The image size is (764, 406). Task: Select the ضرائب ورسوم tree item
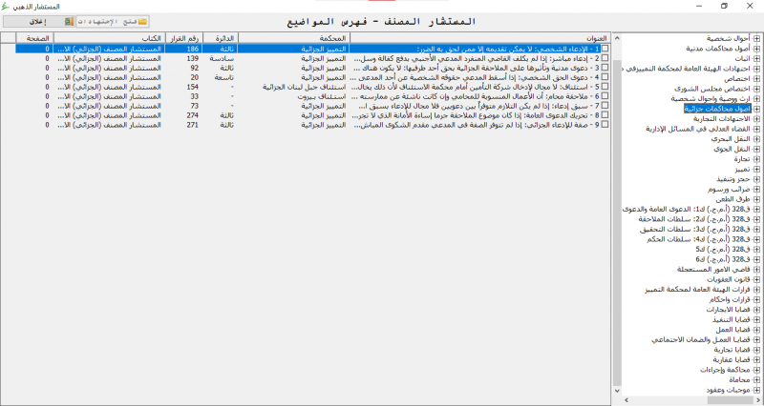(x=730, y=189)
